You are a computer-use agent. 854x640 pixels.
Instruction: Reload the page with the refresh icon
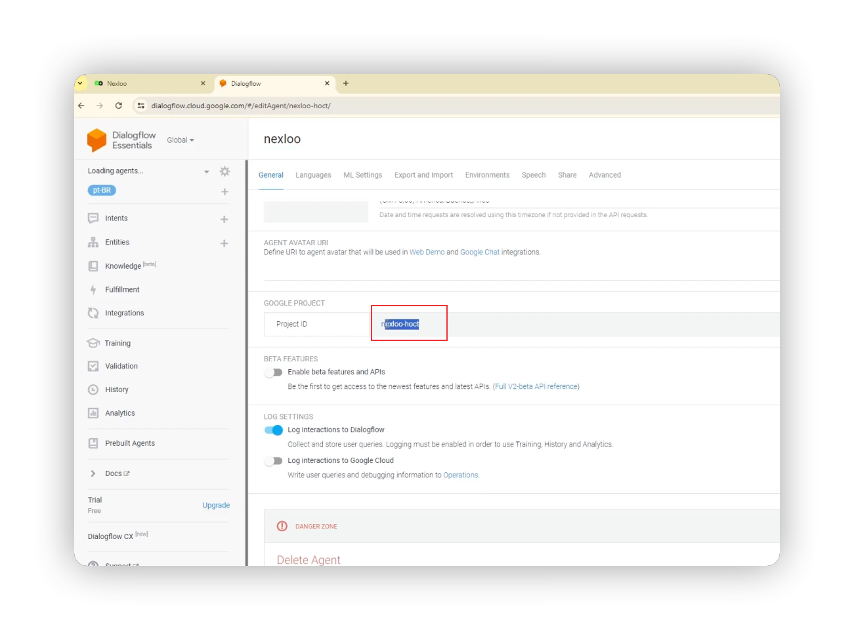tap(119, 106)
